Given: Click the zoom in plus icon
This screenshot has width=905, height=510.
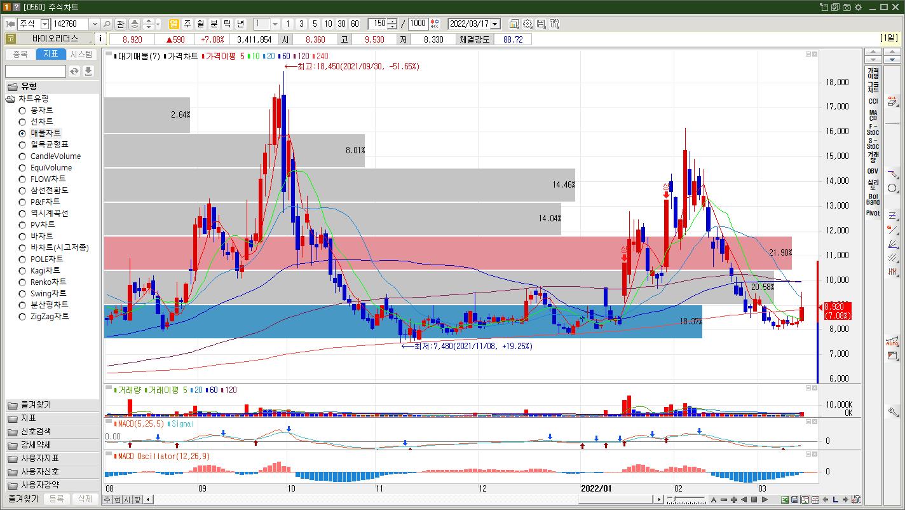Looking at the screenshot, I should point(734,500).
